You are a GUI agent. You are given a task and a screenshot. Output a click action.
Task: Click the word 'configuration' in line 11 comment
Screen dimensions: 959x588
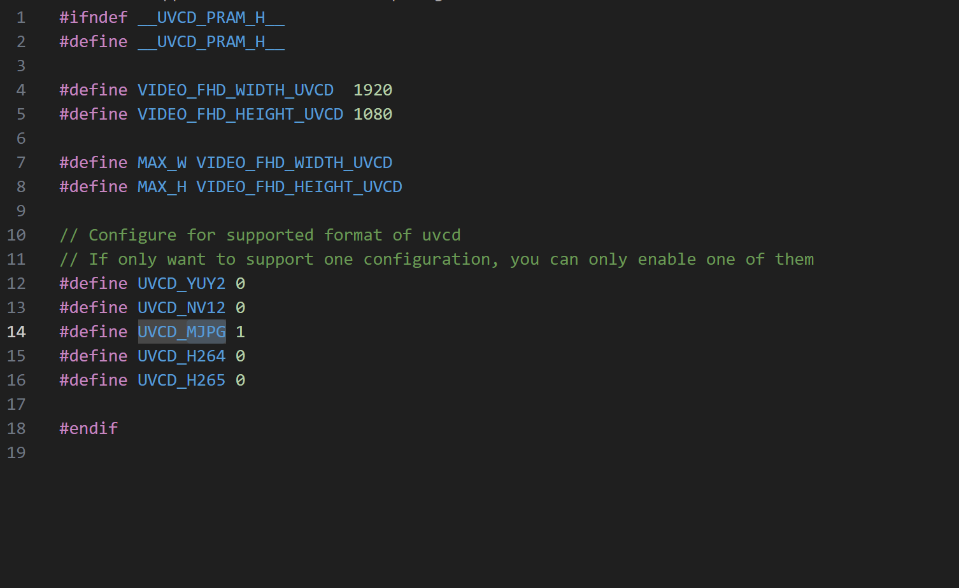pyautogui.click(x=430, y=259)
